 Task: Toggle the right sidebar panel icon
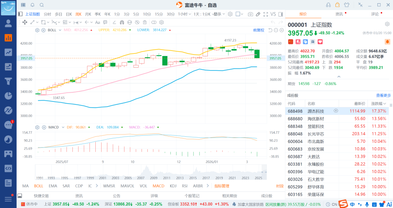click(281, 14)
